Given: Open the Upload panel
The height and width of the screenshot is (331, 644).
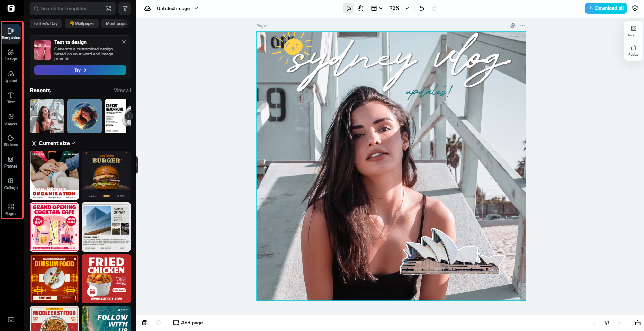Looking at the screenshot, I should (11, 76).
